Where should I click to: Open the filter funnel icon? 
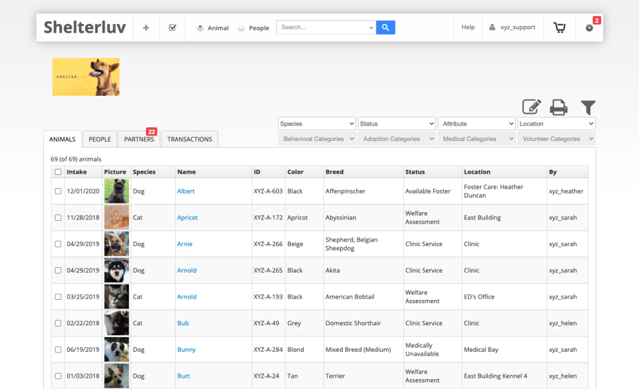coord(588,107)
